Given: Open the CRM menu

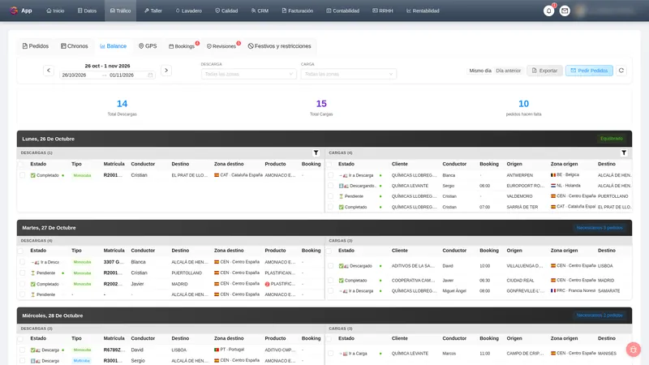Looking at the screenshot, I should [x=260, y=11].
